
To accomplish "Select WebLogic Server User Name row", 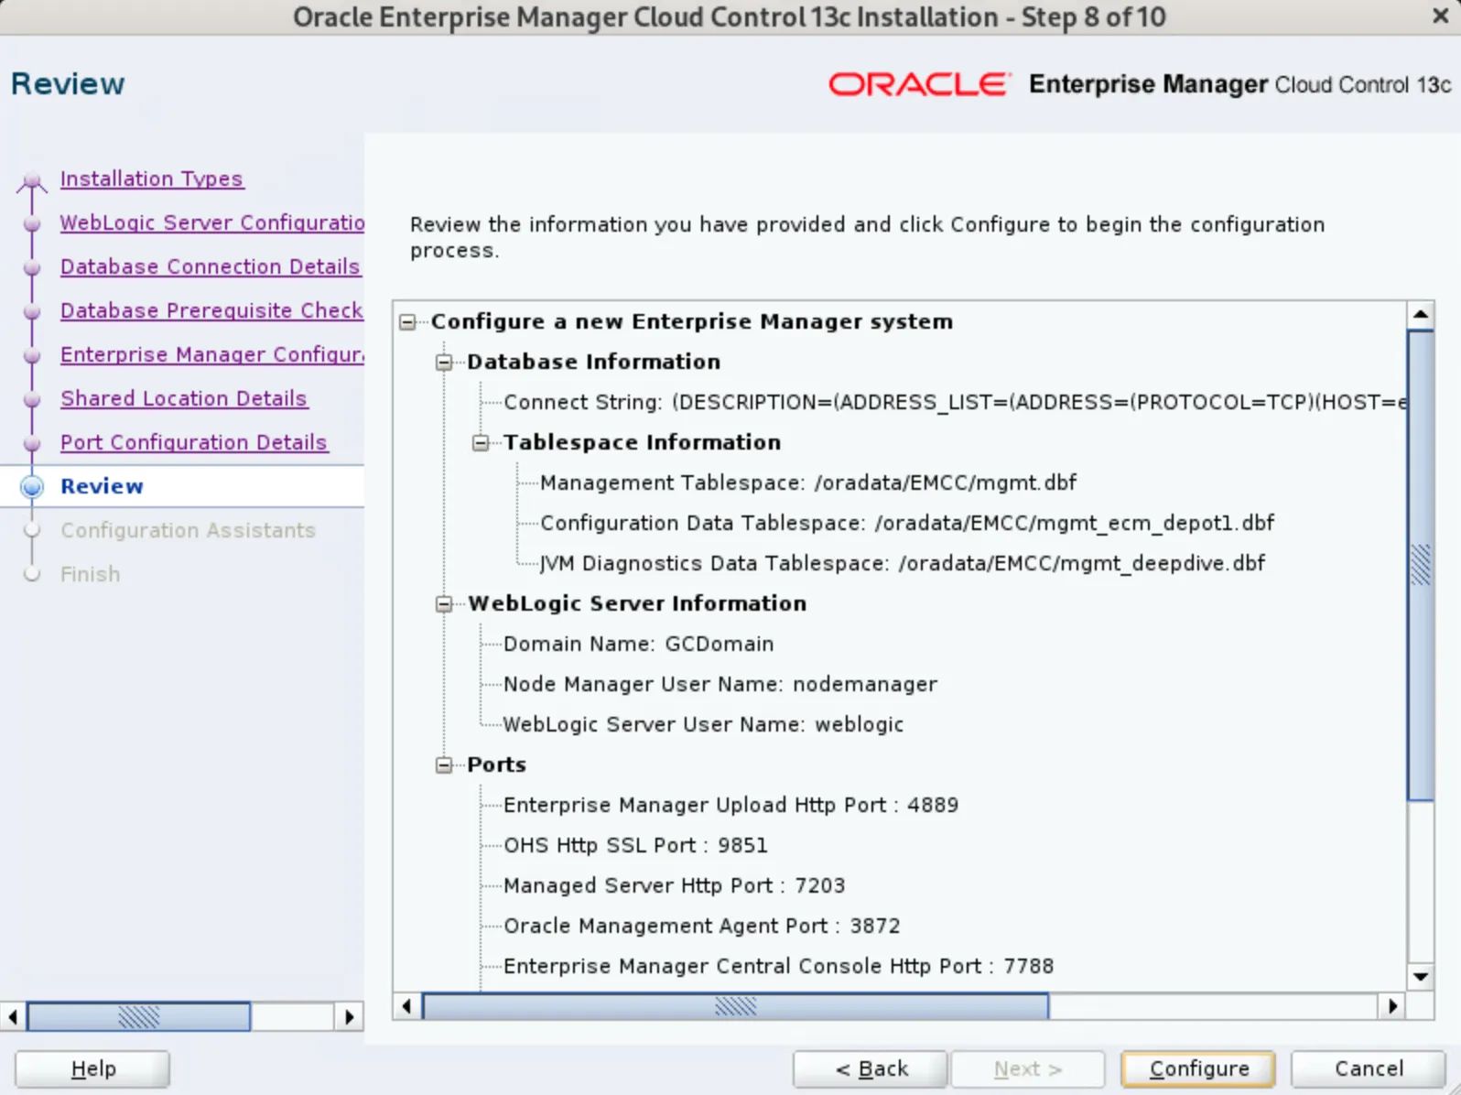I will 703,725.
